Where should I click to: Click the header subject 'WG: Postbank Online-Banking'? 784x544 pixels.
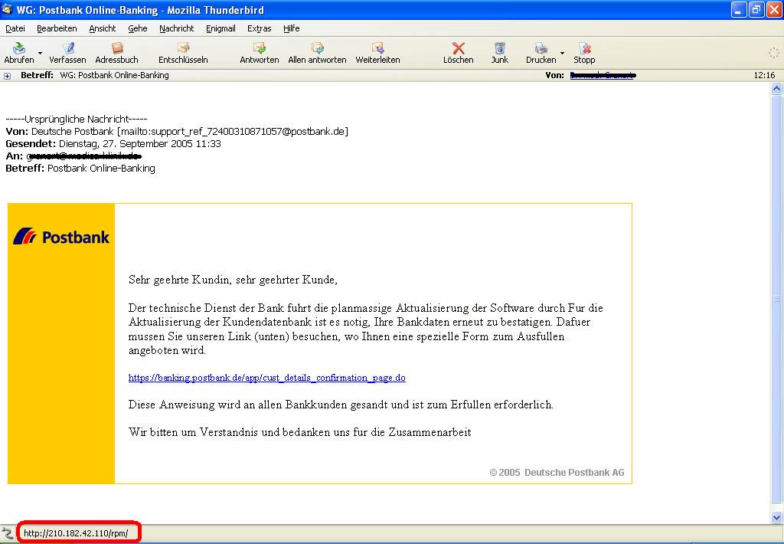click(115, 76)
